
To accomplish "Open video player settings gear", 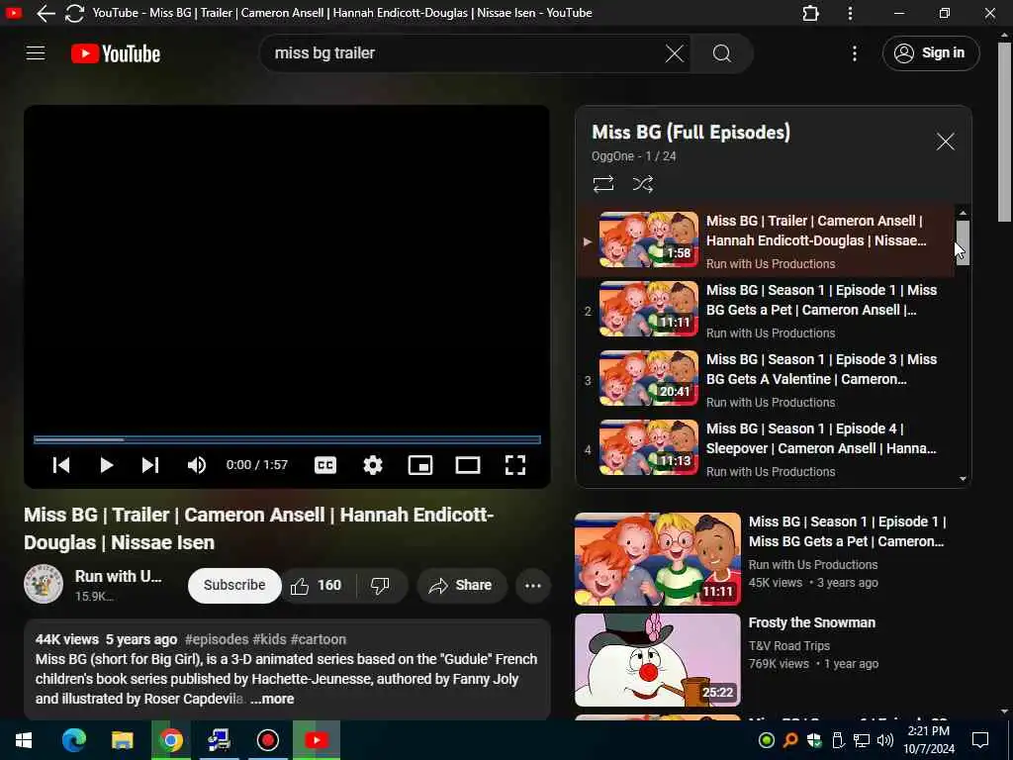I will pyautogui.click(x=373, y=465).
